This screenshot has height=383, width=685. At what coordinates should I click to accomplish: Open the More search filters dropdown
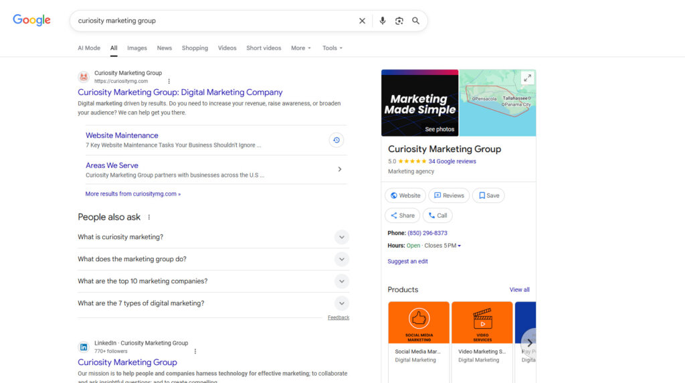click(301, 48)
